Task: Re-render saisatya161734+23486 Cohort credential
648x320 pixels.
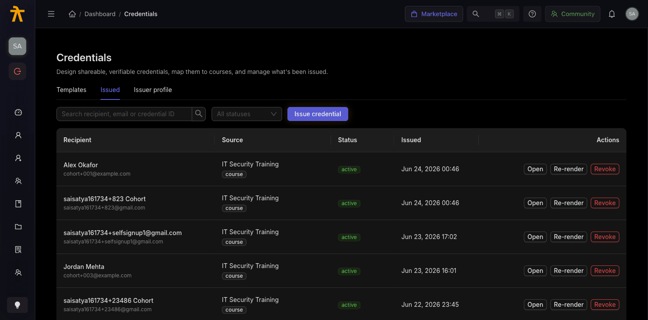Action: pos(569,305)
